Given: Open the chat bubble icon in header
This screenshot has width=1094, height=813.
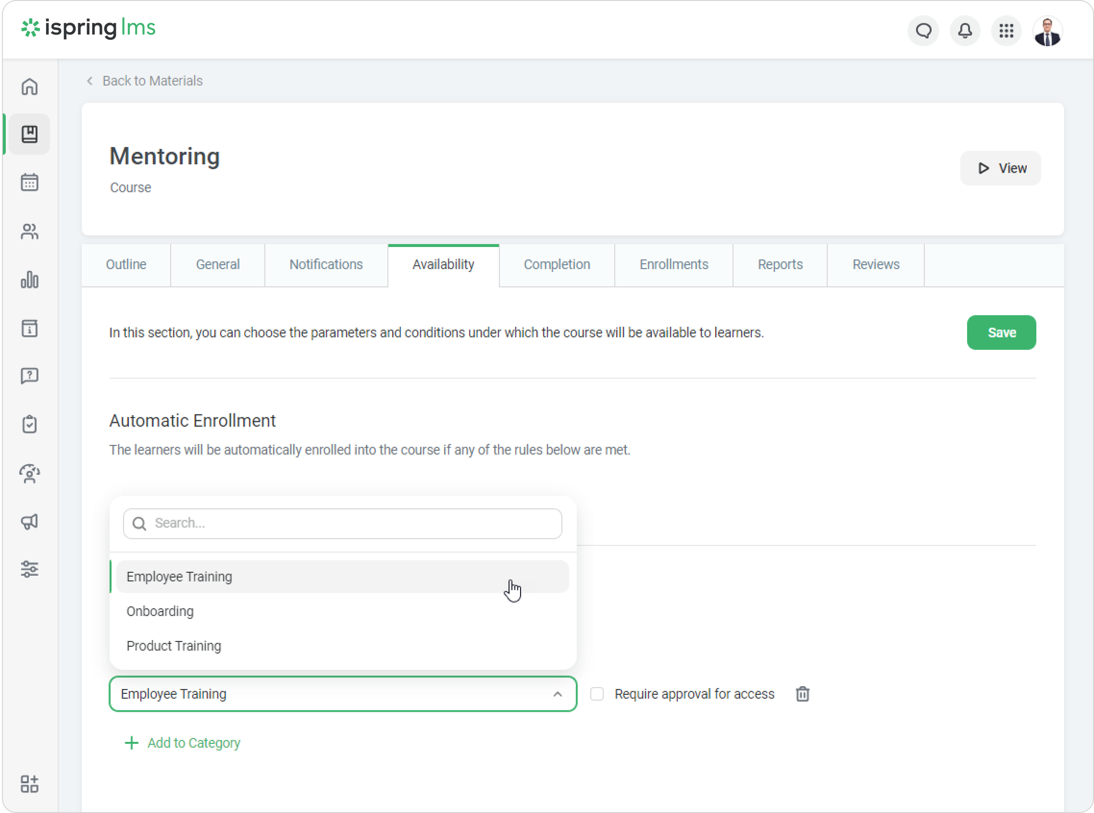Looking at the screenshot, I should pos(923,31).
